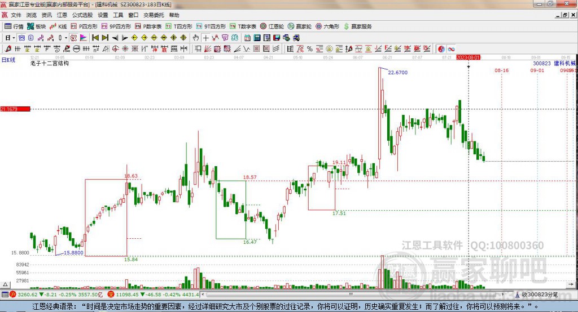The height and width of the screenshot is (312, 578).
Task: Click the 建科机械 stock name label
Action: (564, 63)
